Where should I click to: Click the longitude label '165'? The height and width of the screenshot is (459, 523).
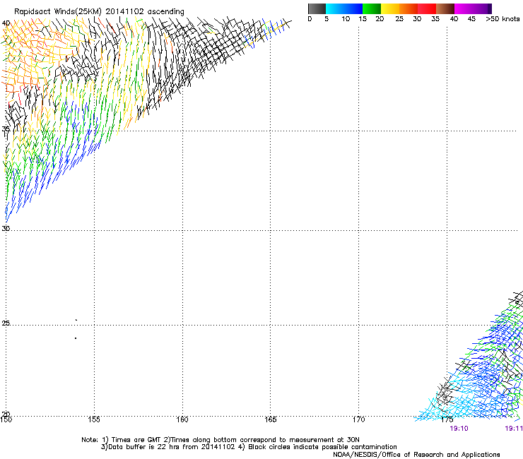tap(270, 419)
